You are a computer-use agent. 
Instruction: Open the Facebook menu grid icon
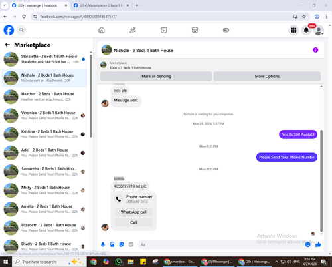coord(293,30)
